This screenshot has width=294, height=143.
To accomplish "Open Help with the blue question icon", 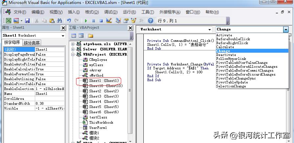I will 150,21.
